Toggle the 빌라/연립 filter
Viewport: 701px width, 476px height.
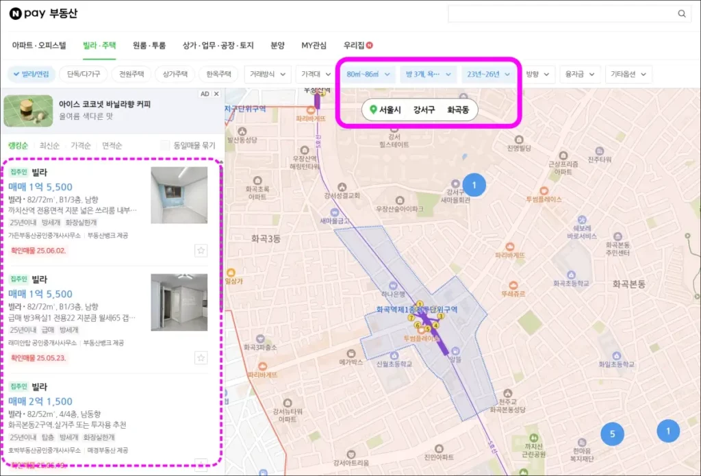(31, 74)
